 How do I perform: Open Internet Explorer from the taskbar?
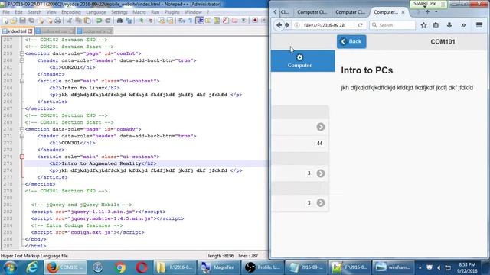point(32,267)
